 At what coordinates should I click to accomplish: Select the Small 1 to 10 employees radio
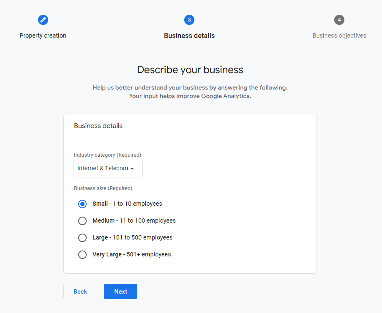[82, 204]
